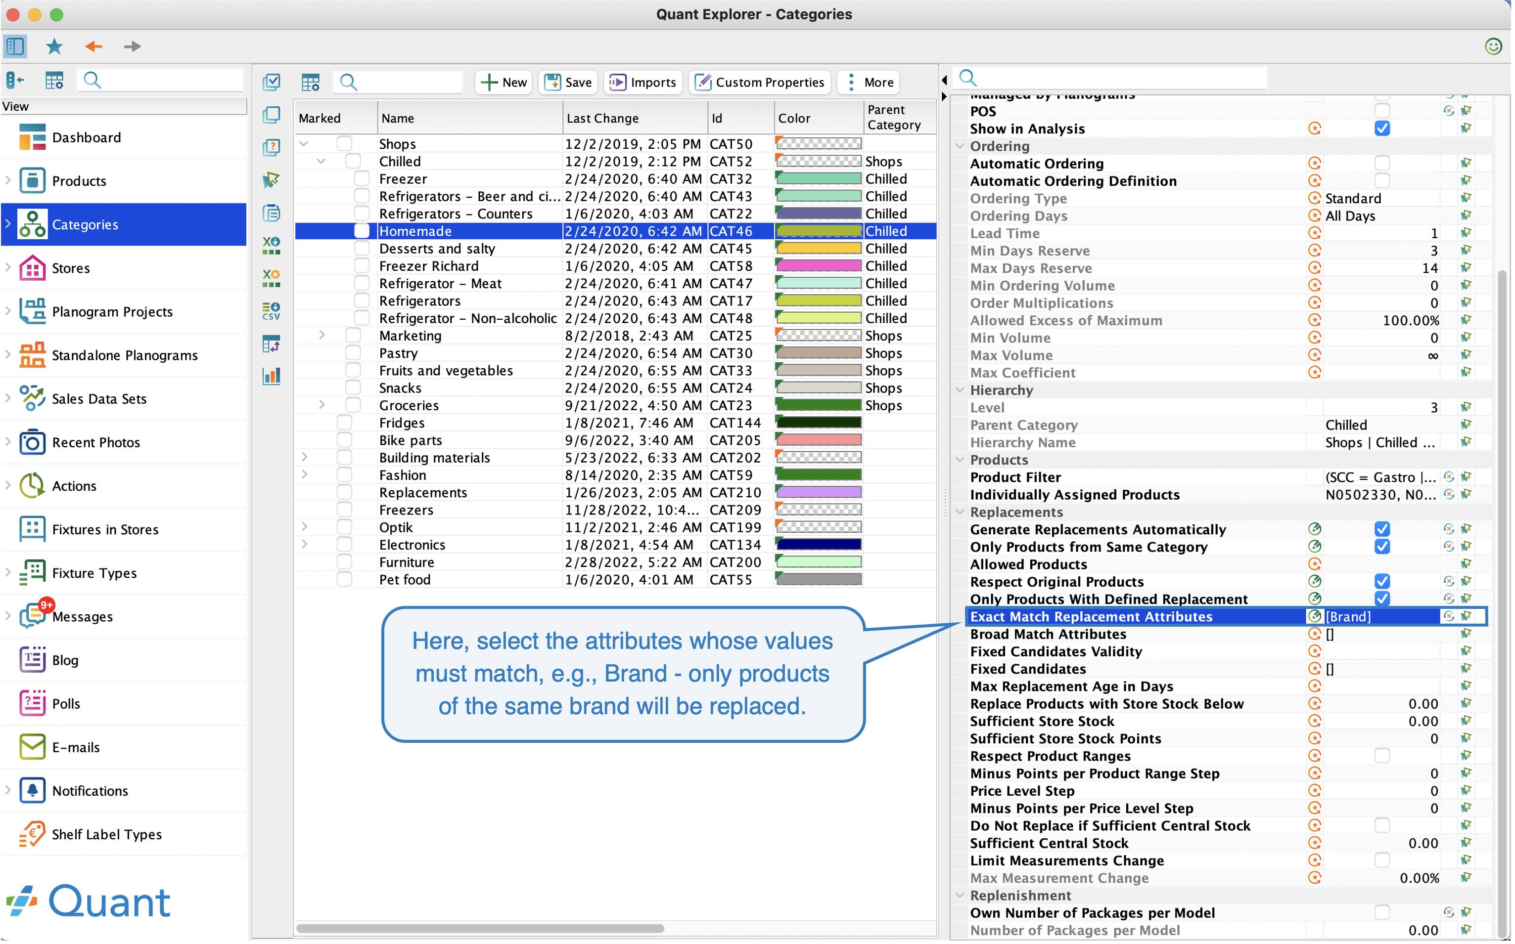The image size is (1515, 944).
Task: Mark the Pastry category checkbox
Action: click(x=353, y=353)
